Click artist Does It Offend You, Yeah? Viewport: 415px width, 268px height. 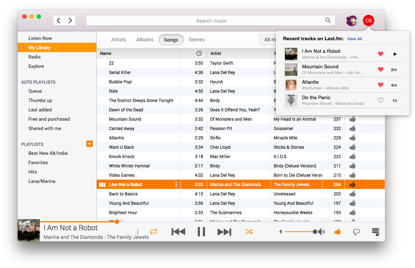click(x=235, y=110)
